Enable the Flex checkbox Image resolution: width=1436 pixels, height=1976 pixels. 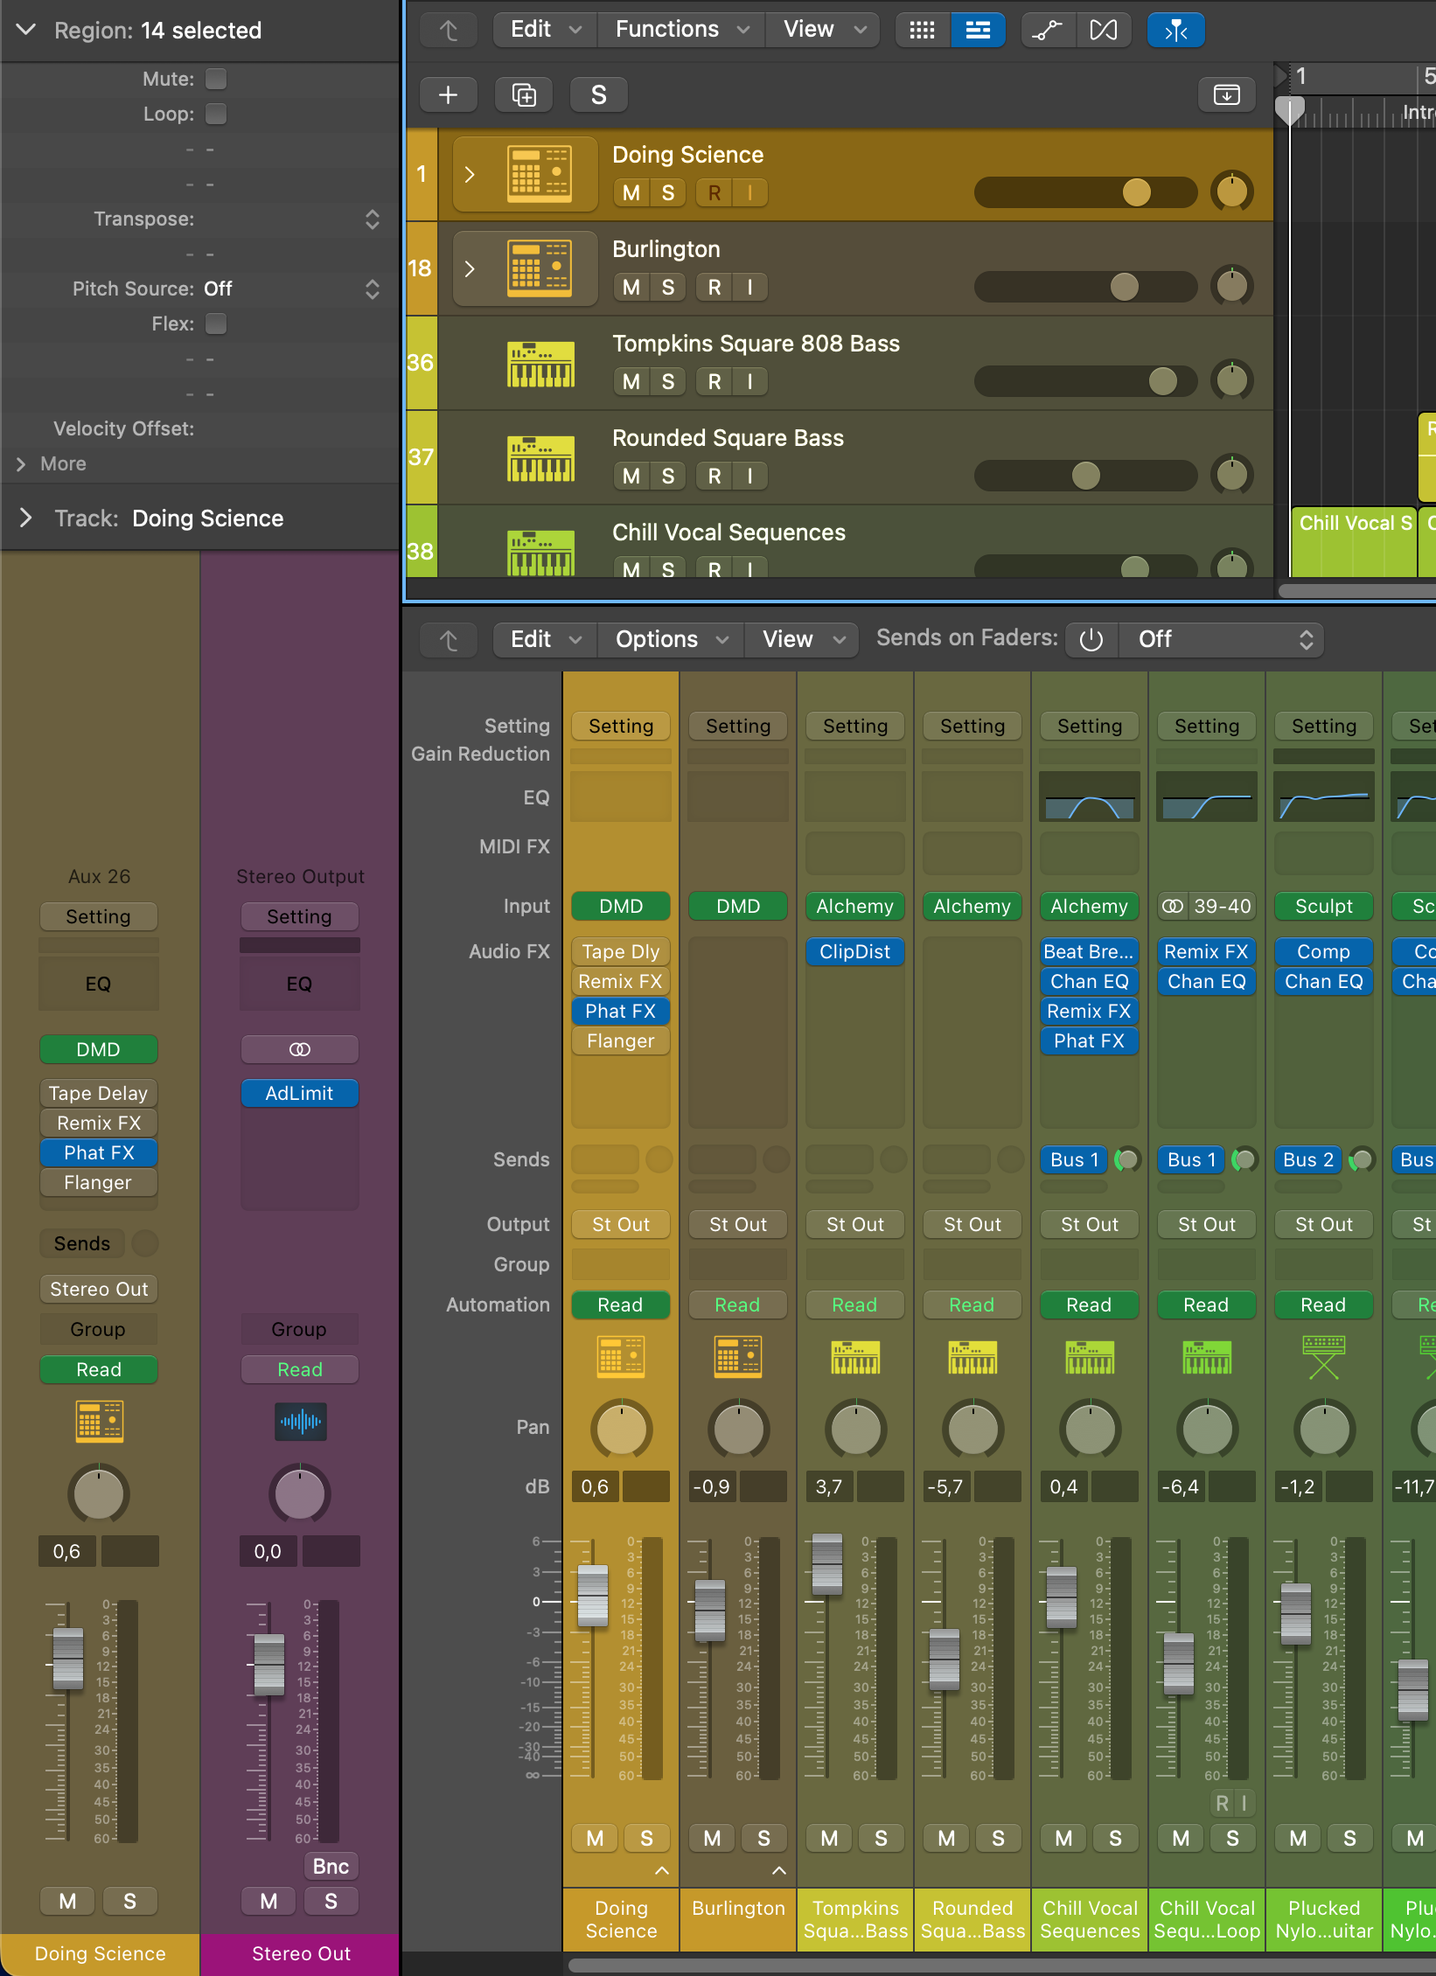point(216,324)
